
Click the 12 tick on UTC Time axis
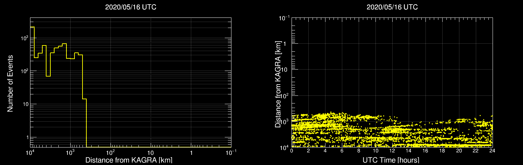click(392, 150)
